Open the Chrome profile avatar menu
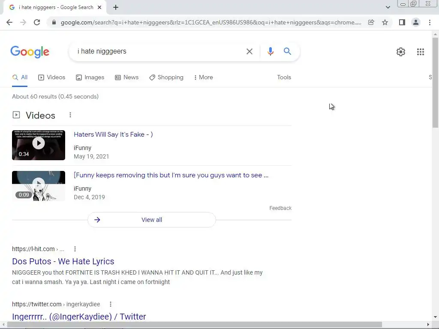This screenshot has width=439, height=329. pos(416,22)
